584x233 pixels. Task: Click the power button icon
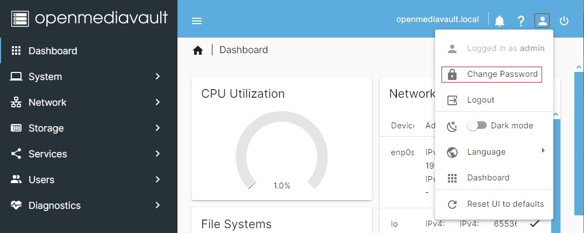click(564, 21)
